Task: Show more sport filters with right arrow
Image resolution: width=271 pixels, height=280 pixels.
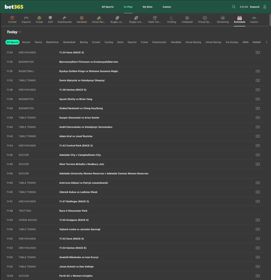Action: coord(267,42)
